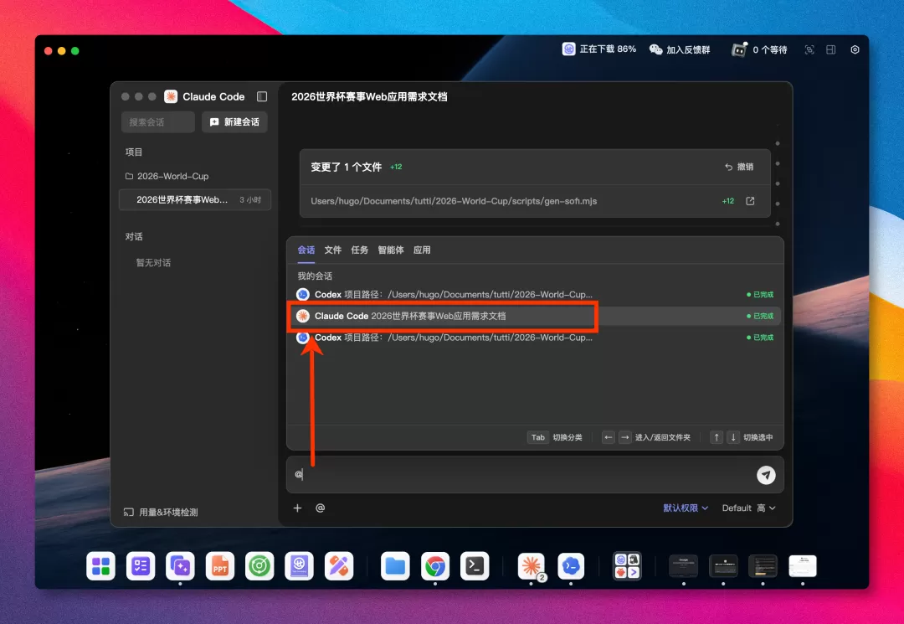Open the blue folder dock icon
Viewport: 904px width, 624px height.
(395, 565)
